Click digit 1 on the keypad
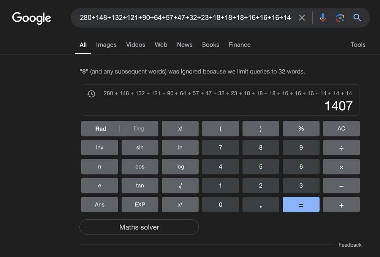380x257 pixels. point(220,185)
